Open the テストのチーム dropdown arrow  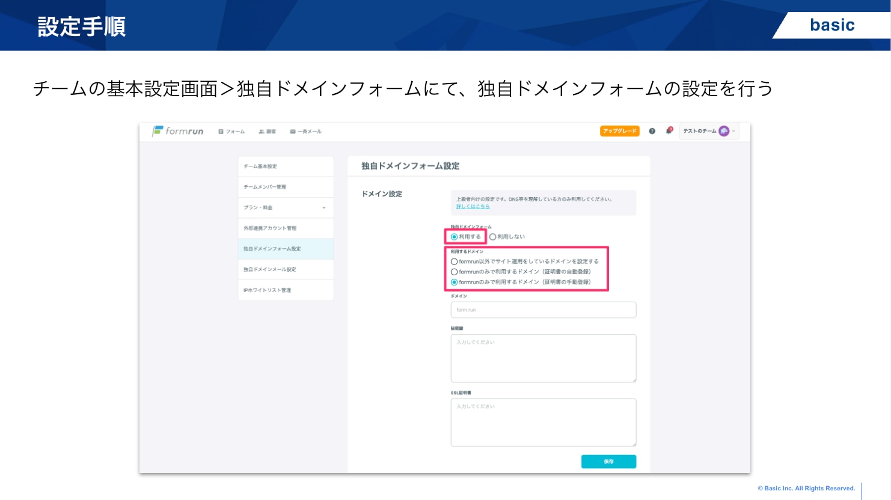tap(733, 131)
